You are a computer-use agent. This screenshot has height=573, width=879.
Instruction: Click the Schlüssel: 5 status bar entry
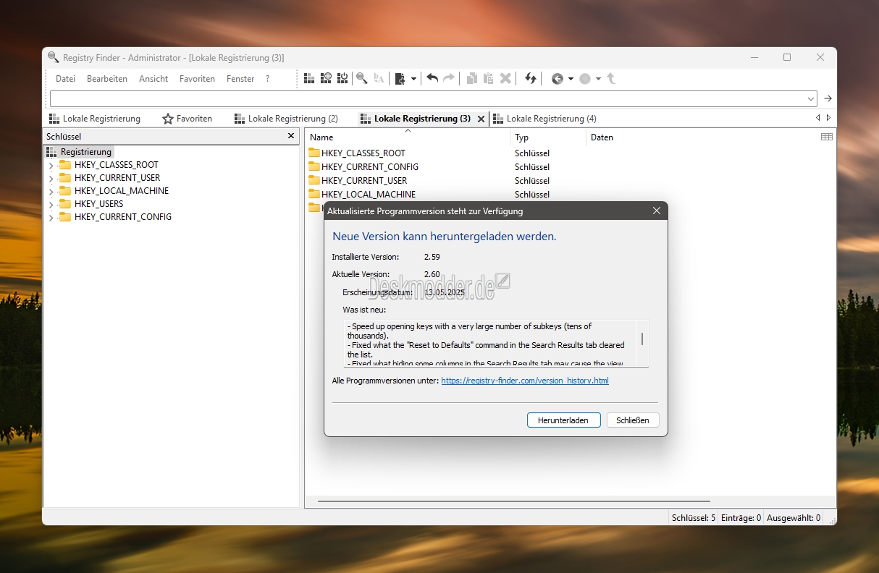[694, 517]
